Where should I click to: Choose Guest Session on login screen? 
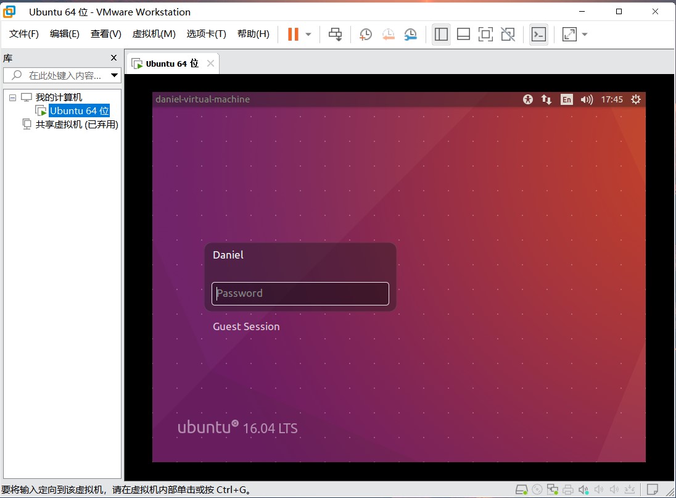[246, 326]
